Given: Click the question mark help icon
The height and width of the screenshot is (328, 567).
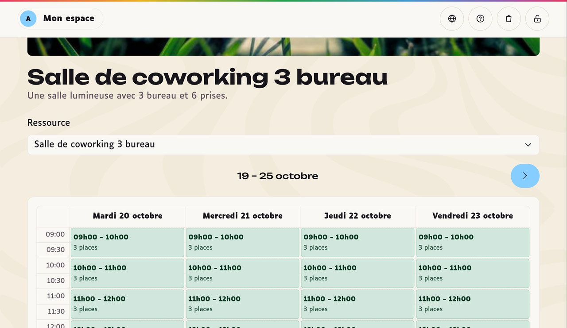Looking at the screenshot, I should (x=480, y=19).
